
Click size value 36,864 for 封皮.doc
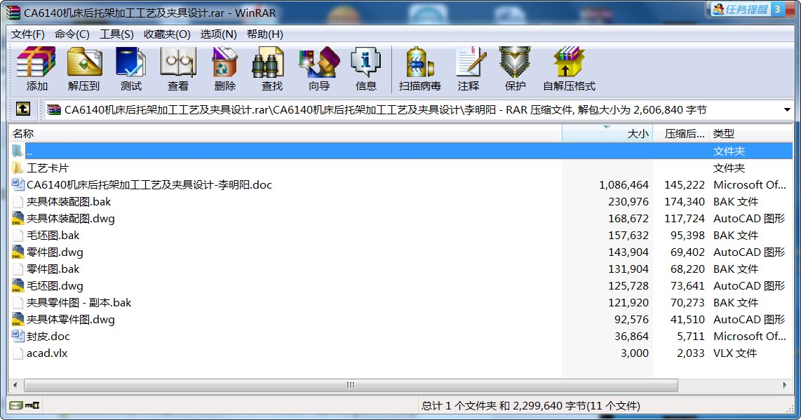click(631, 336)
